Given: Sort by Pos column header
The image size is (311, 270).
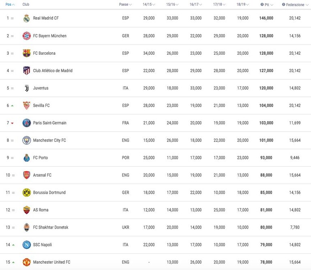Looking at the screenshot, I should (x=10, y=4).
